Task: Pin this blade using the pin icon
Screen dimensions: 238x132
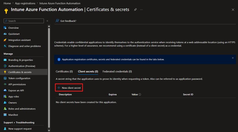Action: click(135, 10)
